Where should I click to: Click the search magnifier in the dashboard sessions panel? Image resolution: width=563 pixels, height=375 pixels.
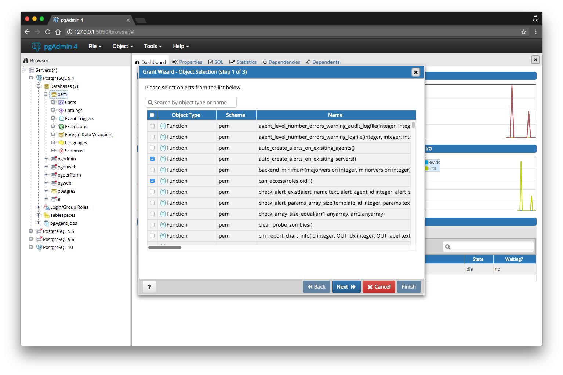pos(448,247)
